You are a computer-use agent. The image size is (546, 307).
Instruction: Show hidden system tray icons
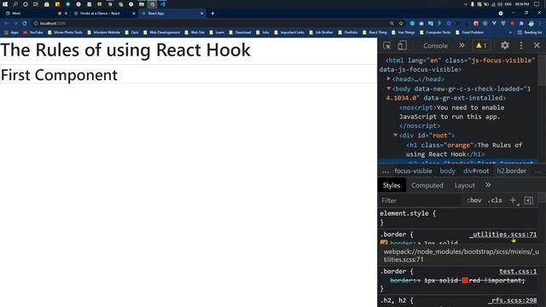(x=466, y=4)
